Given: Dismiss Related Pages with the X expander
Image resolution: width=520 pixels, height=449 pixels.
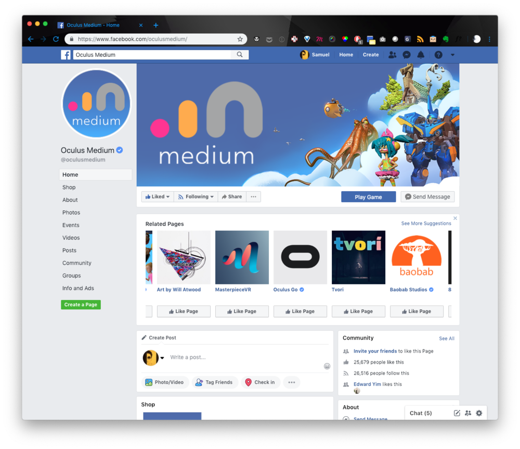Looking at the screenshot, I should click(455, 218).
